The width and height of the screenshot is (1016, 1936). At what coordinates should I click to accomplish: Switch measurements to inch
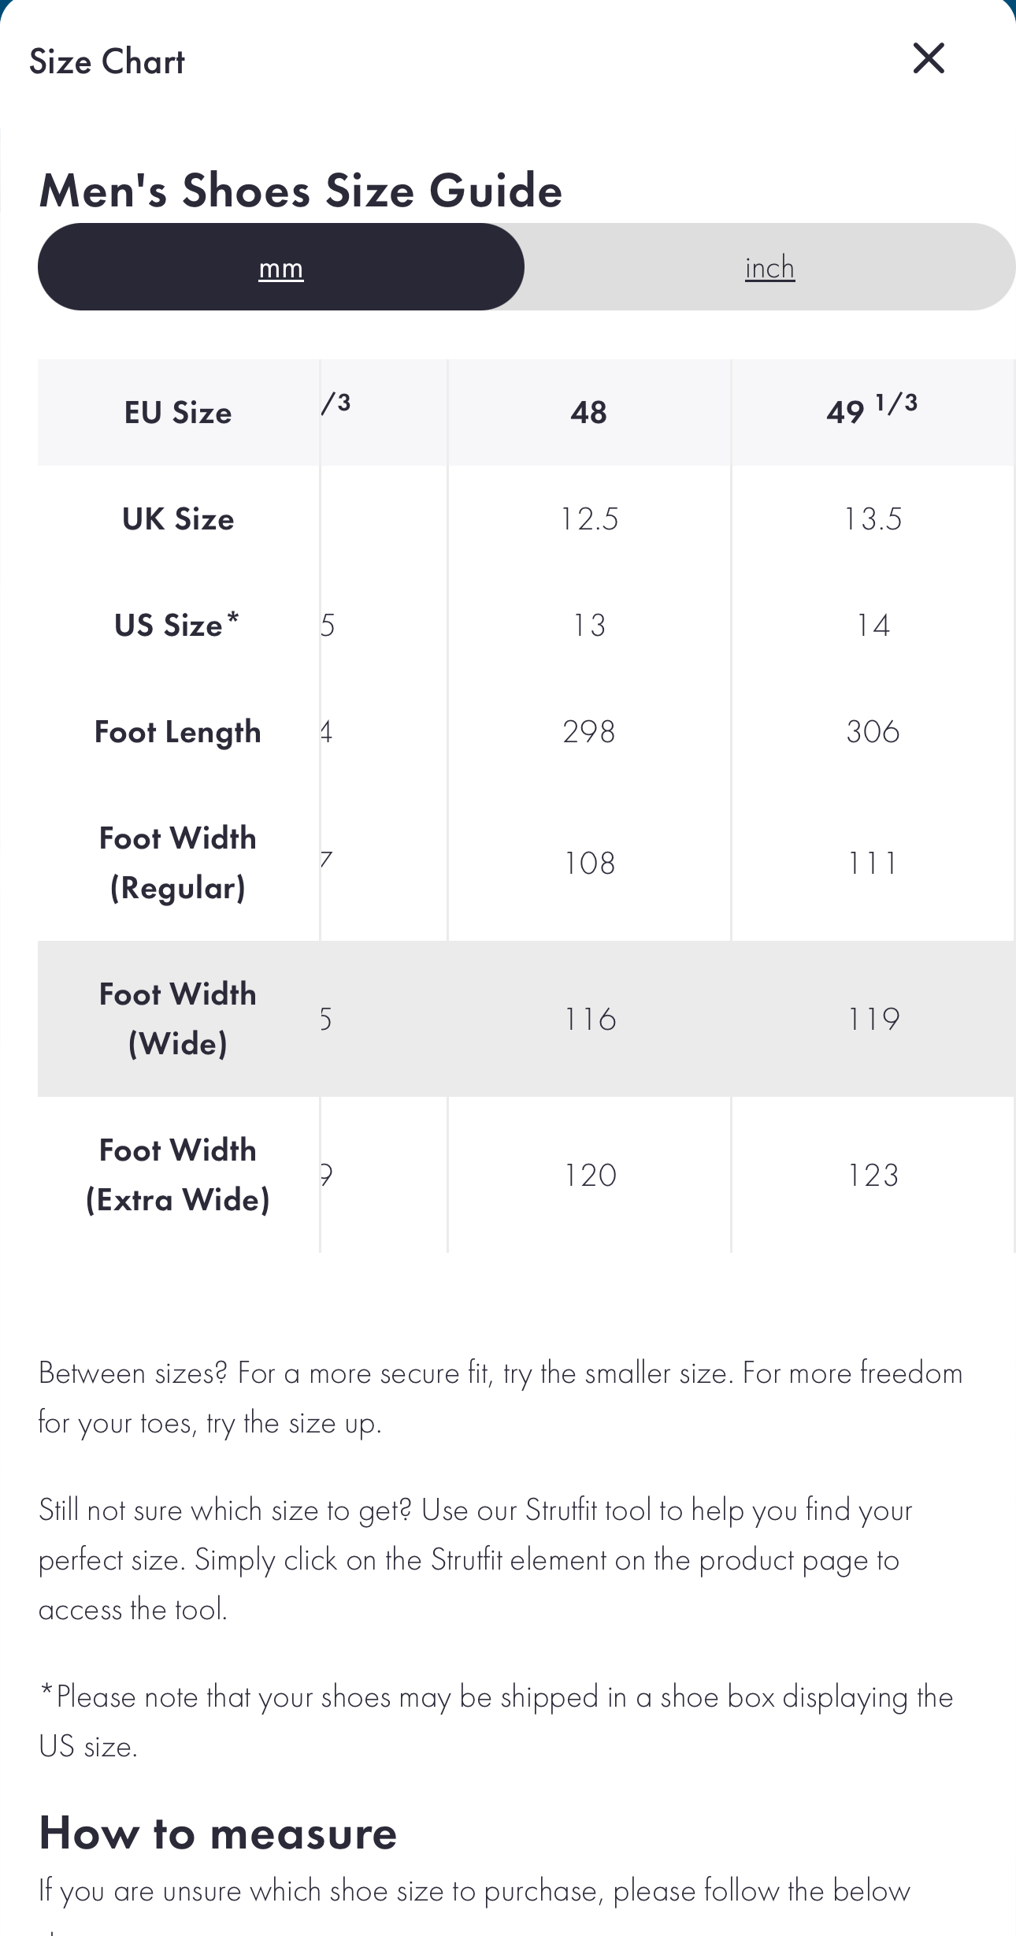coord(769,268)
